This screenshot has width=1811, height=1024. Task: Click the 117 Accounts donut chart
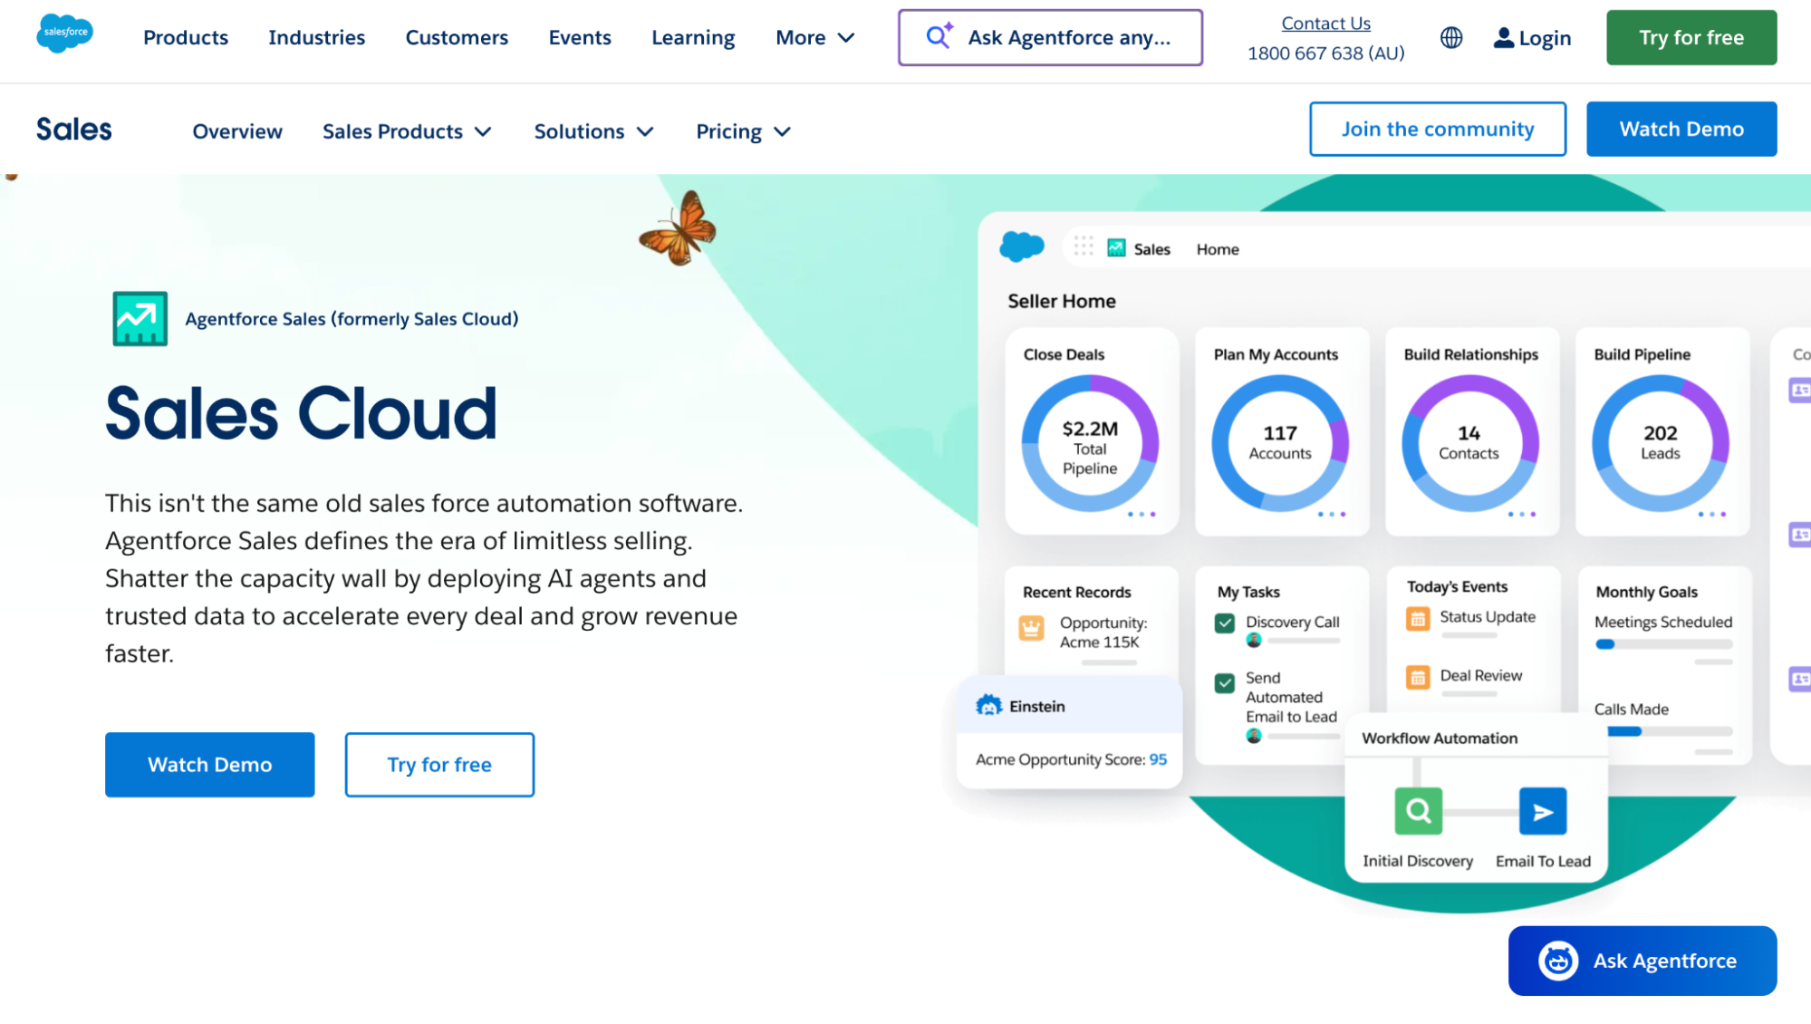tap(1280, 443)
